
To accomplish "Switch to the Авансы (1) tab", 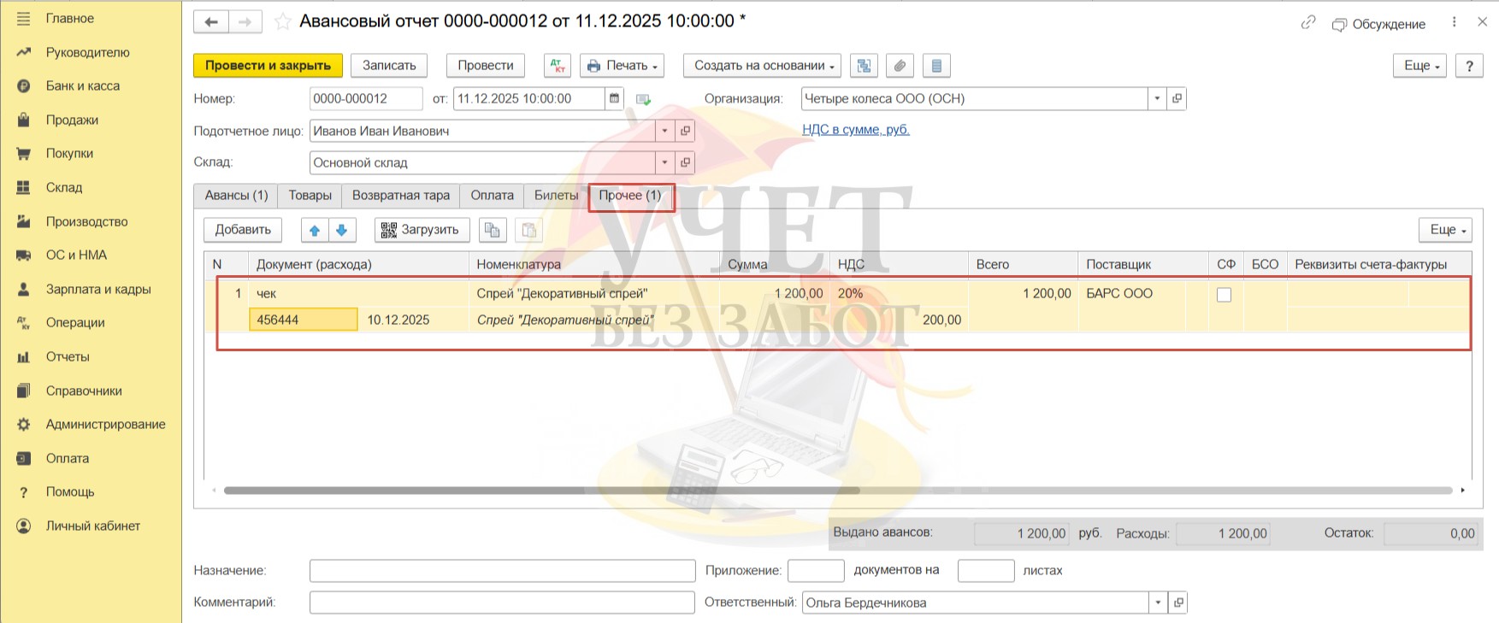I will click(236, 196).
